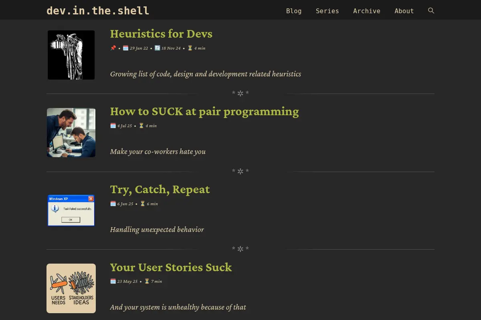
Task: Click the calendar icon beside 23 May 25
Action: point(113,281)
